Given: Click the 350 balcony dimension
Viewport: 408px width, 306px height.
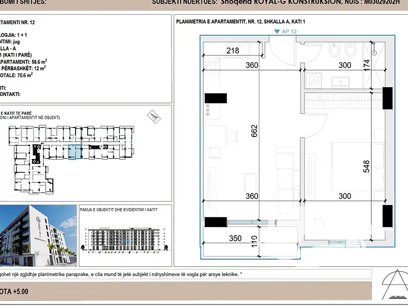Looking at the screenshot, I should (235, 238).
